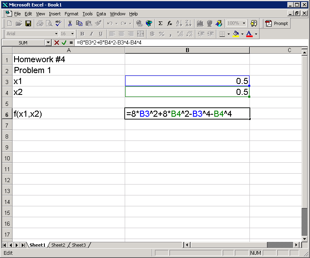Viewport: 310px width, 258px height.
Task: Open the Tools menu
Action: (x=87, y=14)
